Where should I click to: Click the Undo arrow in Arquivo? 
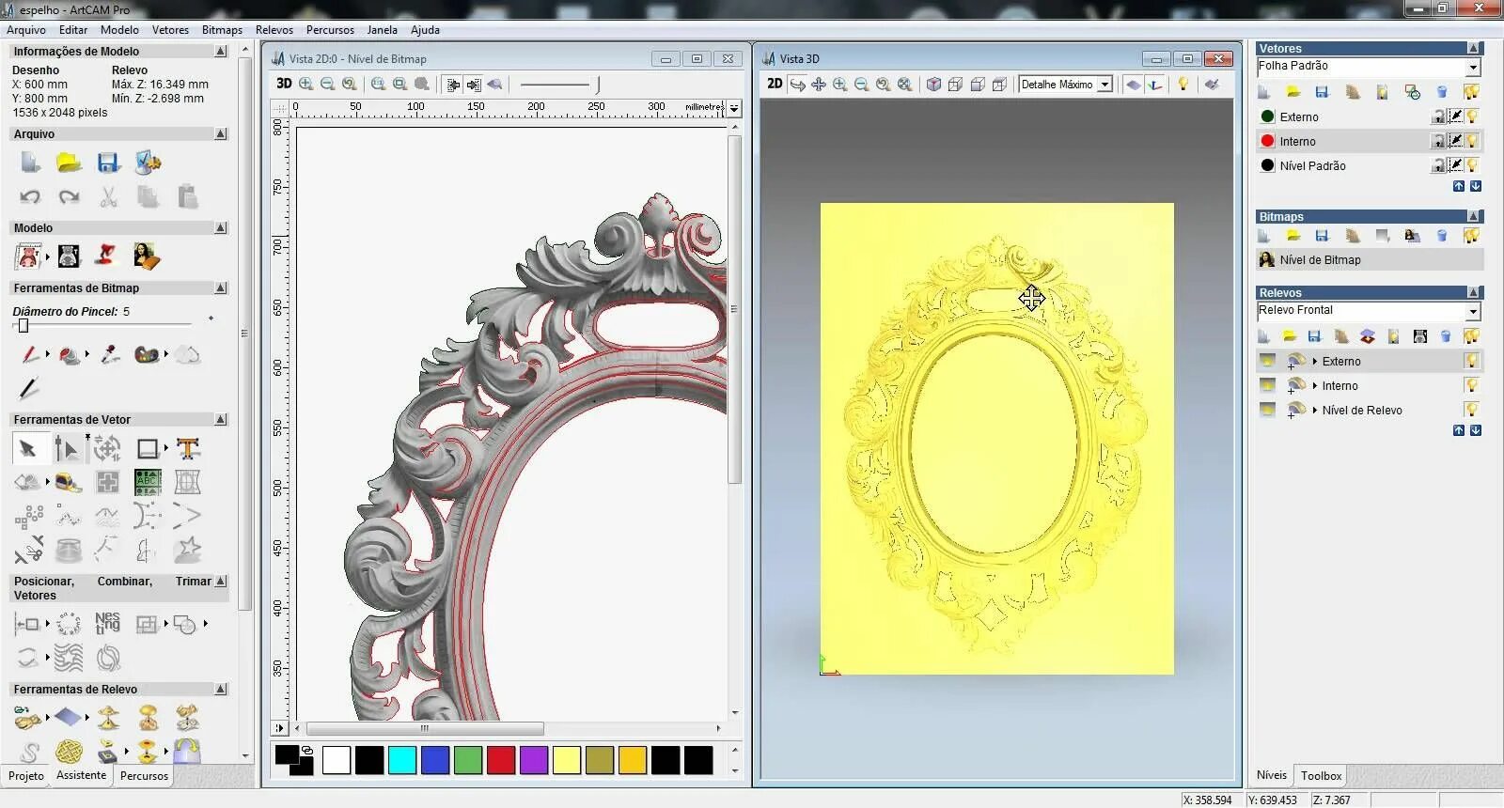(x=30, y=196)
